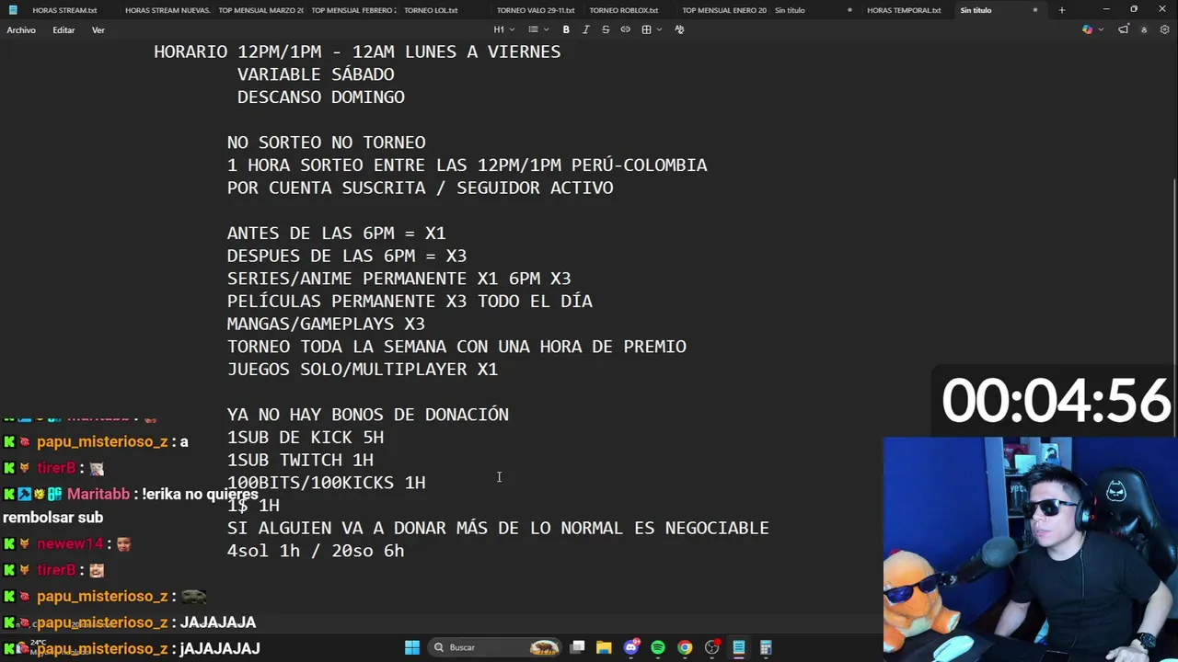Open the H1 heading style dropdown
The image size is (1178, 662).
pos(502,29)
